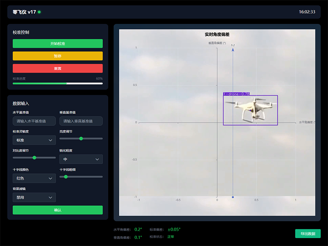328x246 pixels.
Task: Expand the 锐化程度 dropdown showing 中
Action: tap(81, 159)
